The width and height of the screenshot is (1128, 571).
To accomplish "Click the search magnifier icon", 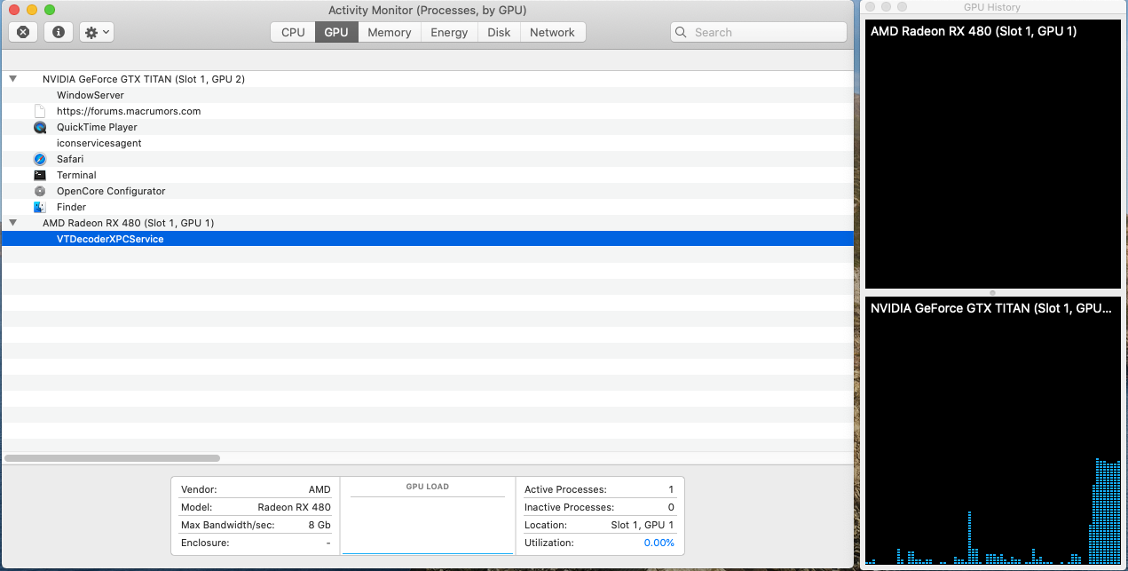I will click(682, 32).
